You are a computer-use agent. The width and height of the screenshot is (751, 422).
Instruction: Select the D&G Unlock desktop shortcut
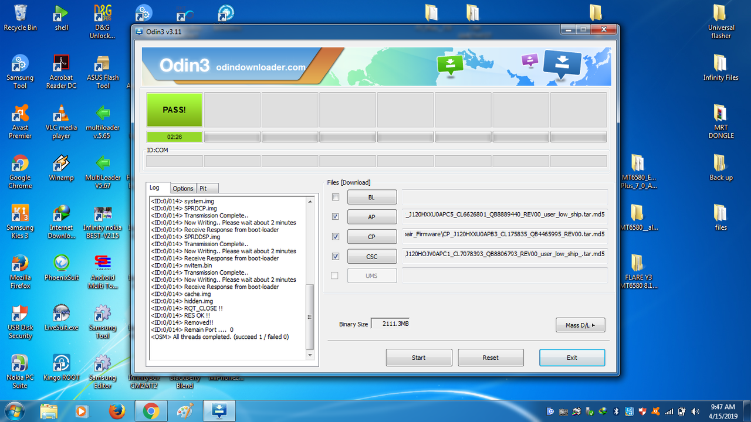[103, 22]
